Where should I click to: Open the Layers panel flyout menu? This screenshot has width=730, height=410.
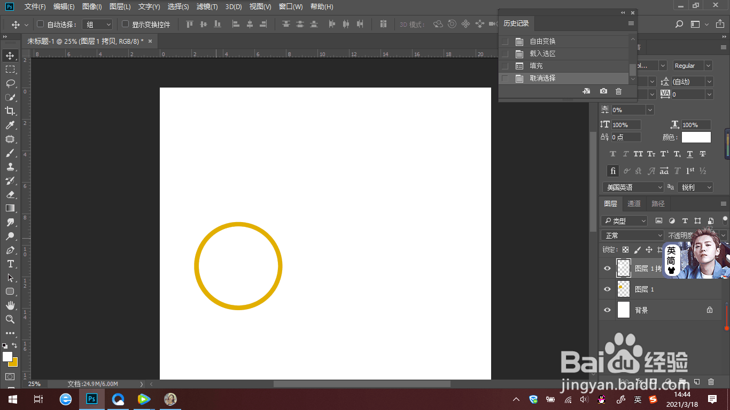pos(724,204)
